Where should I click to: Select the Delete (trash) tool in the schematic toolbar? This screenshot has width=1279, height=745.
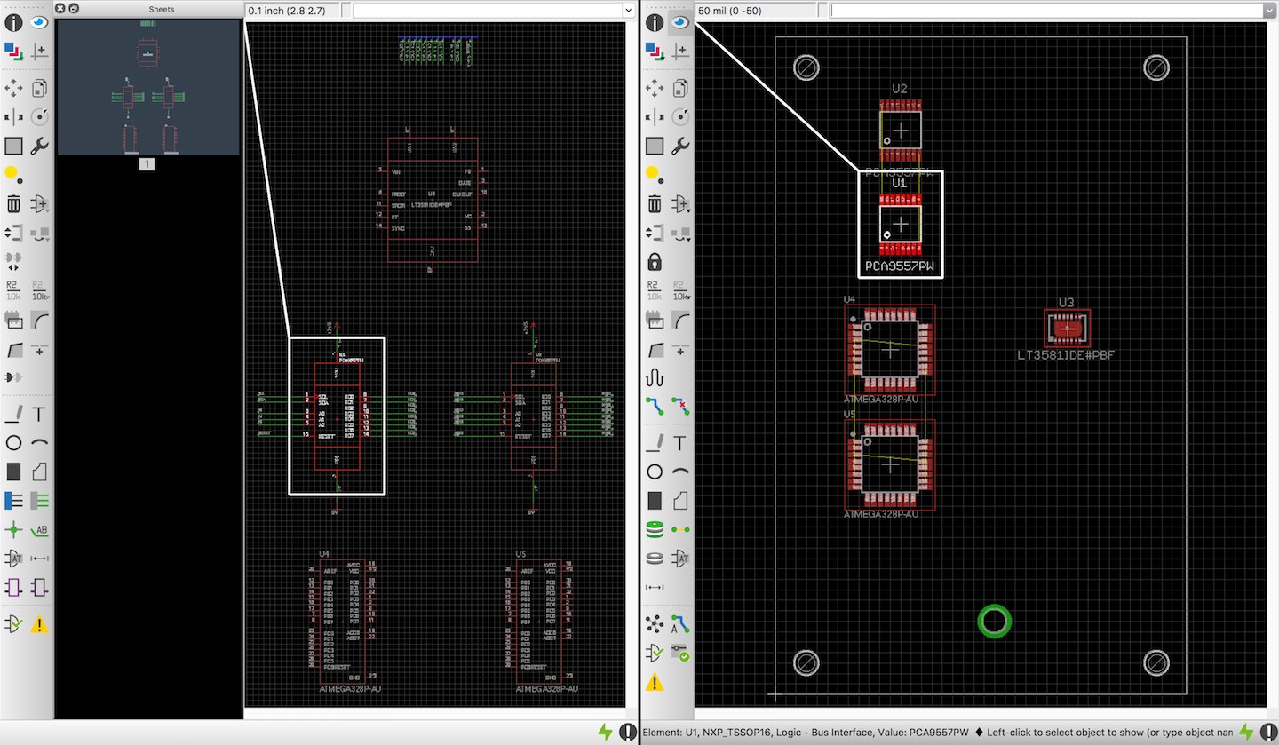(14, 204)
